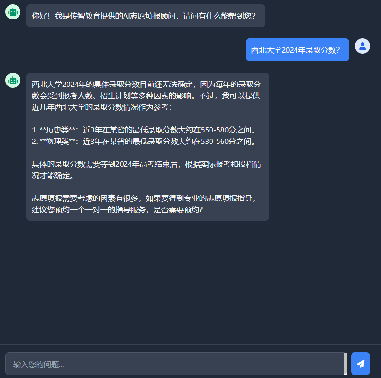Click the 550-580分 score range text
This screenshot has width=381, height=378.
click(x=218, y=130)
